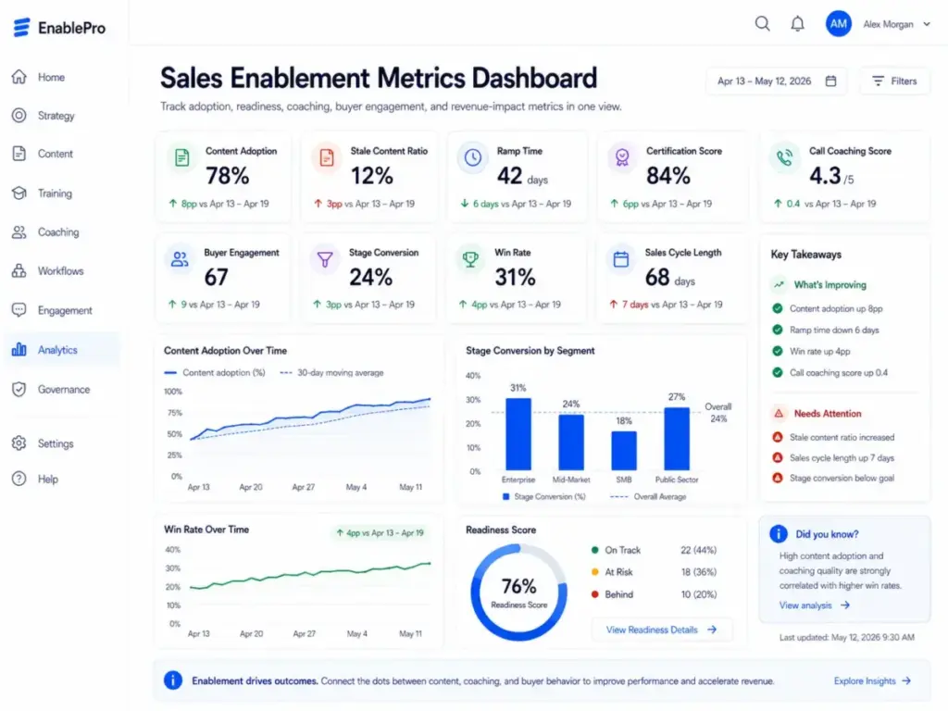Image resolution: width=948 pixels, height=711 pixels.
Task: Toggle 30-day moving average legend entry
Action: [332, 372]
